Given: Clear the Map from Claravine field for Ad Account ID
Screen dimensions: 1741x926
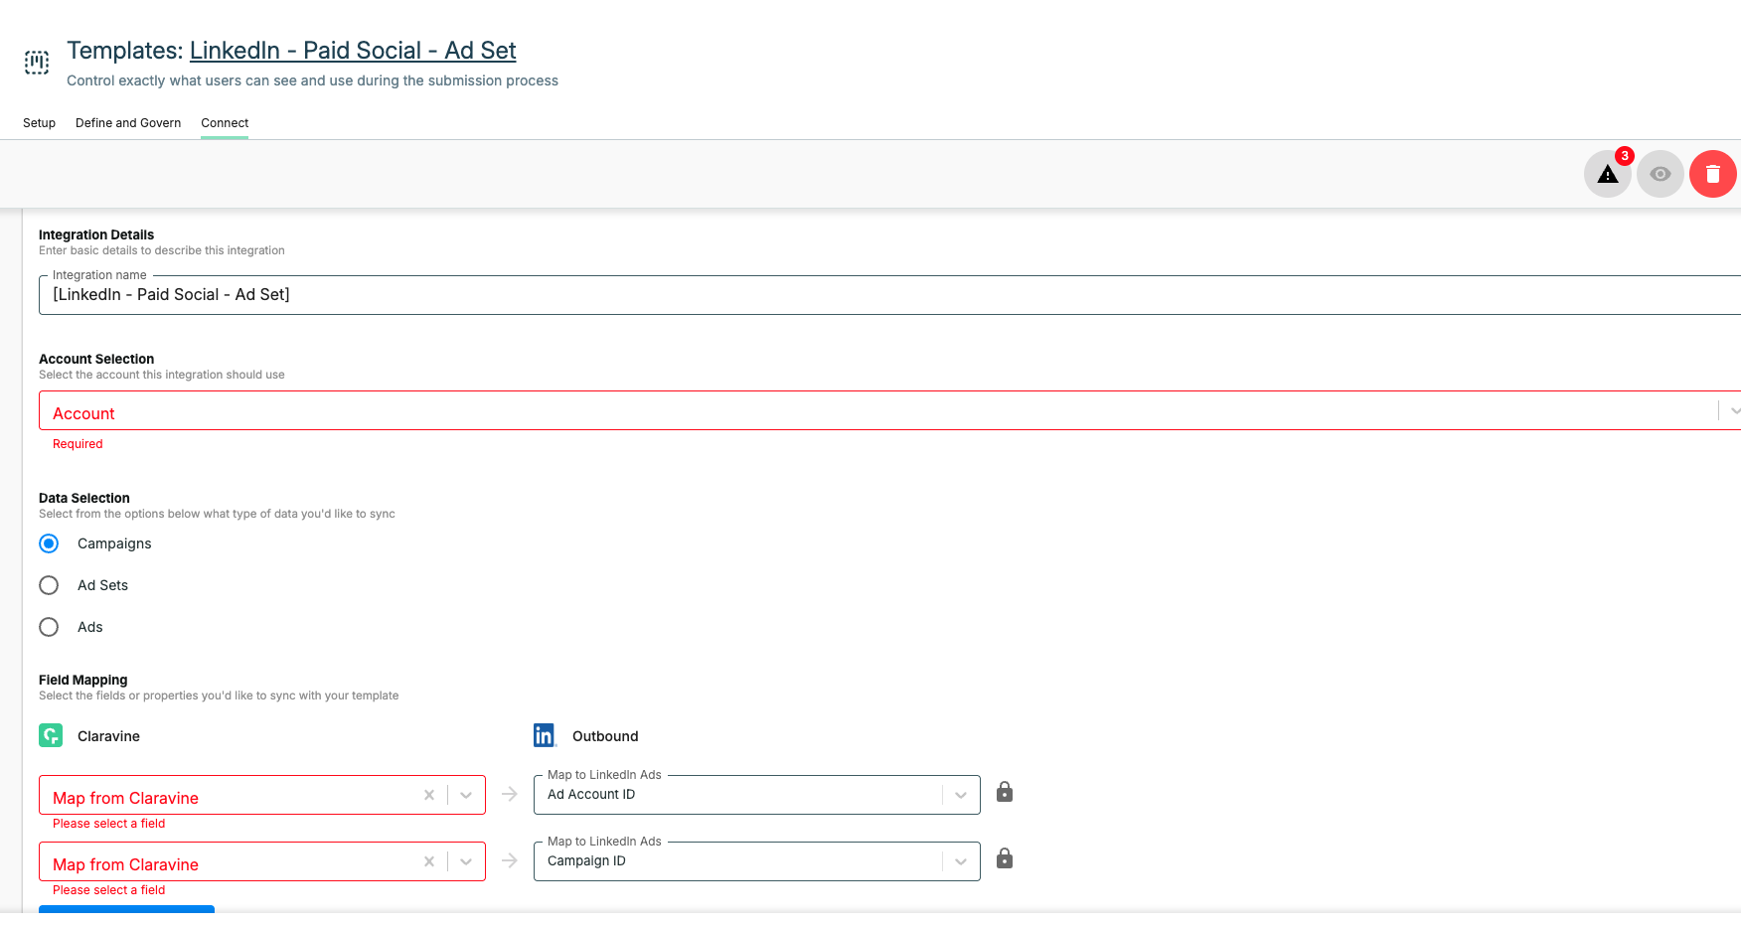Looking at the screenshot, I should coord(429,795).
